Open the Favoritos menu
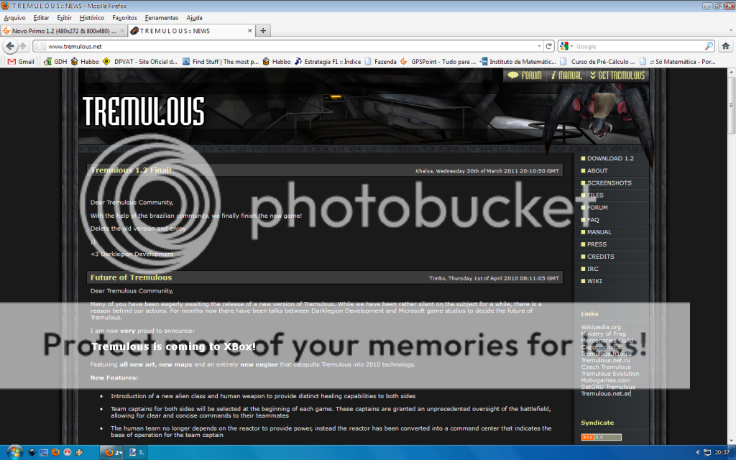This screenshot has width=736, height=460. pos(125,18)
